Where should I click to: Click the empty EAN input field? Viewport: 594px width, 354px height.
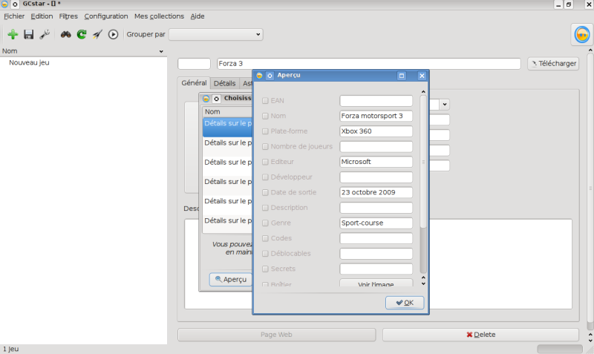click(376, 101)
